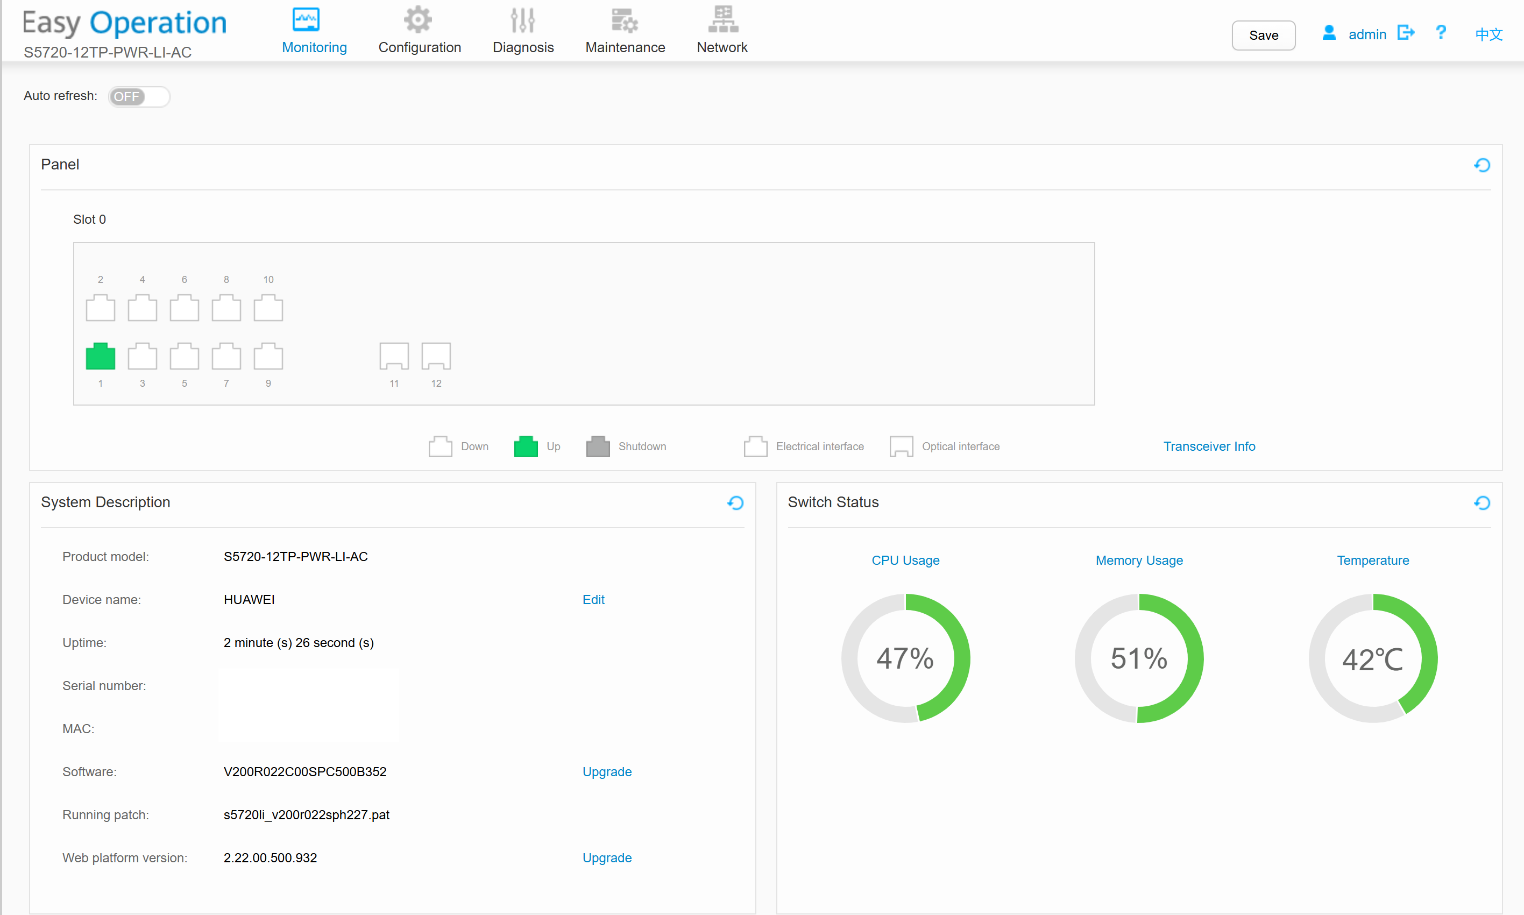Viewport: 1524px width, 915px height.
Task: Click the admin user name
Action: 1367,34
